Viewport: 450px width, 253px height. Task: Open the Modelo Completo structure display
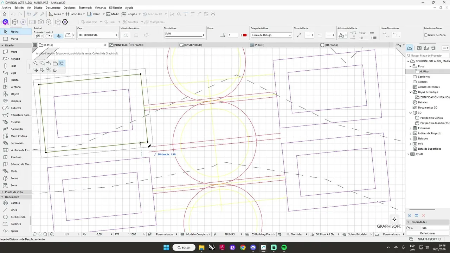coord(197,234)
